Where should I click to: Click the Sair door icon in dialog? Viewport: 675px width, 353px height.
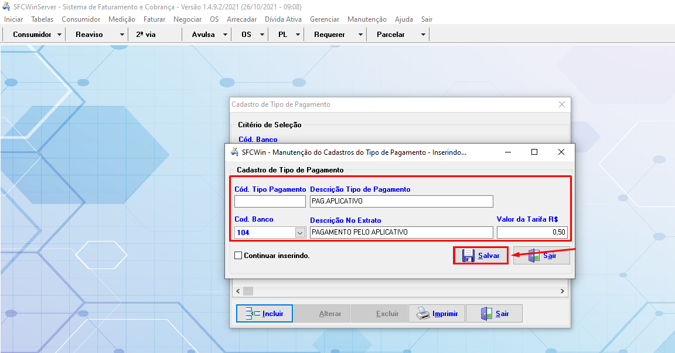pyautogui.click(x=534, y=256)
